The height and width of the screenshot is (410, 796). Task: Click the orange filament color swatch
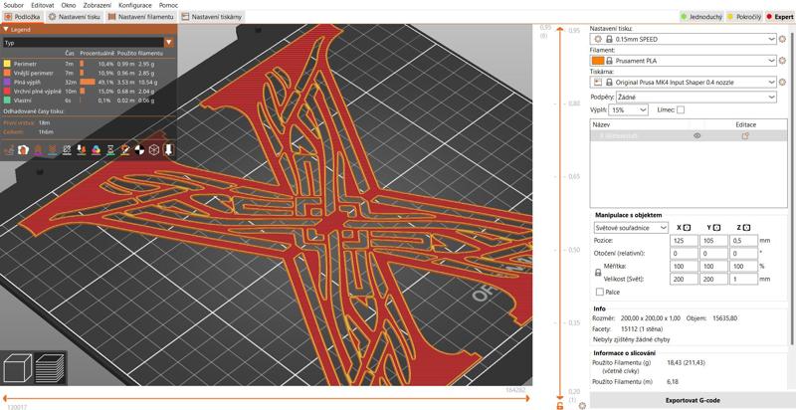pos(598,61)
